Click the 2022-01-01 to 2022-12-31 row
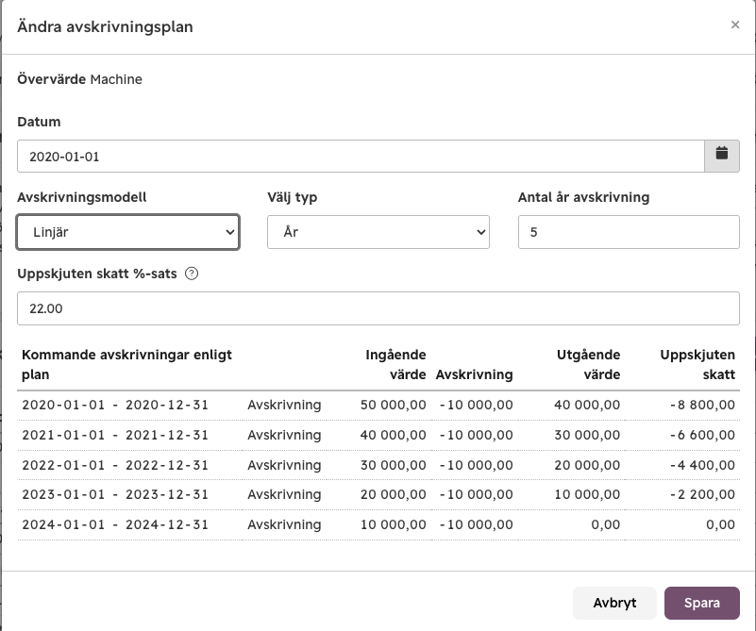This screenshot has width=756, height=631. [x=378, y=465]
